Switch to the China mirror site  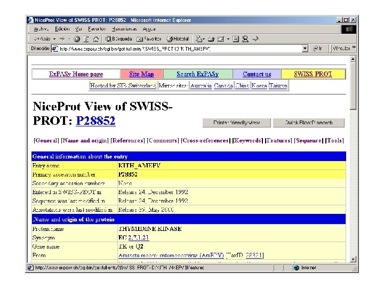242,86
